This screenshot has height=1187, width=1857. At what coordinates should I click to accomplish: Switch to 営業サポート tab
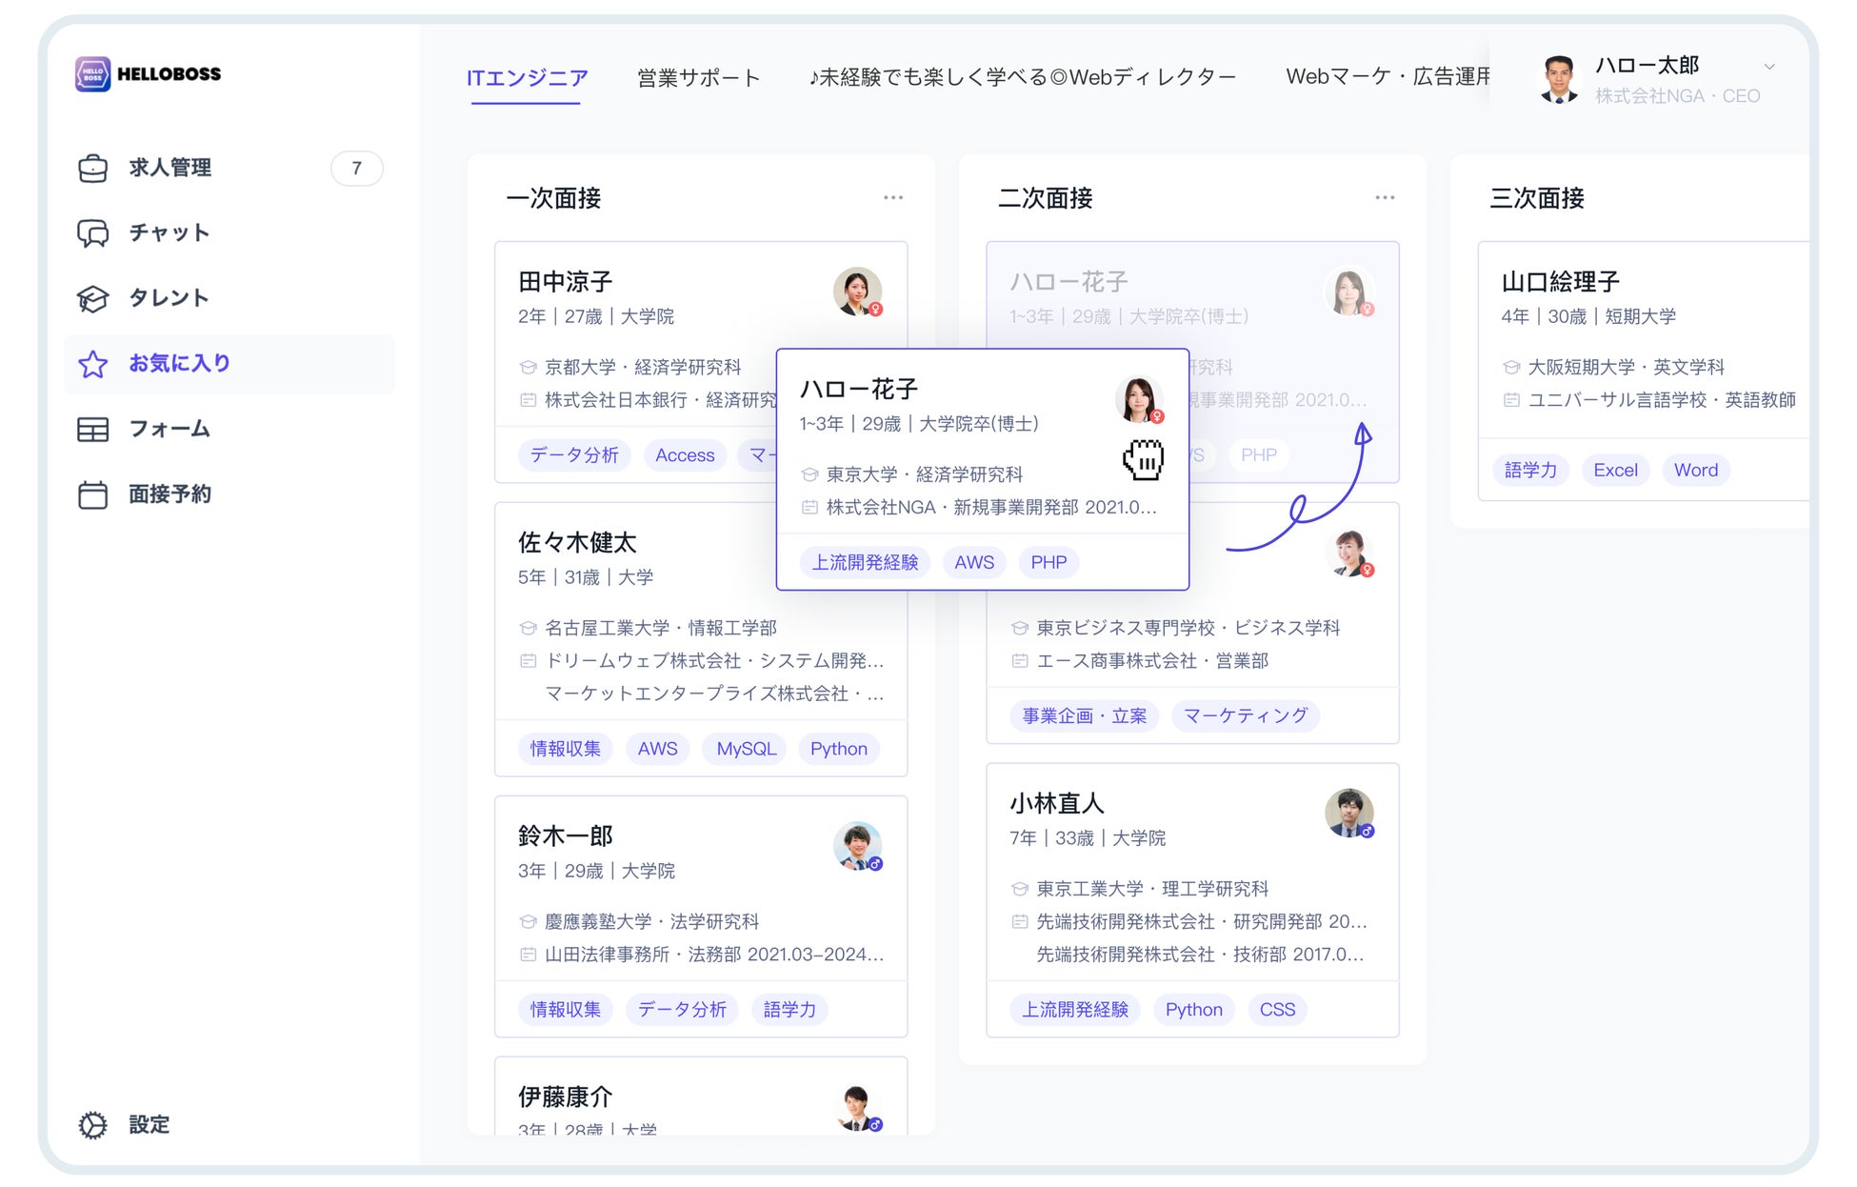pyautogui.click(x=698, y=77)
